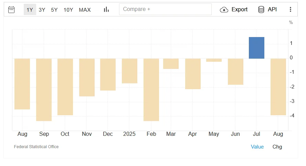Click the blue Jul positive bar
306x166 pixels.
coord(256,48)
